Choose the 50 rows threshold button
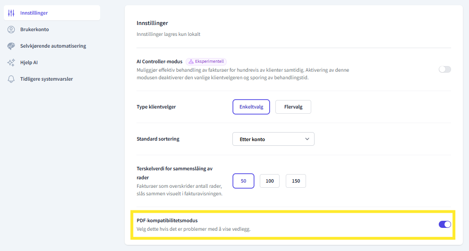The width and height of the screenshot is (469, 251). click(243, 181)
